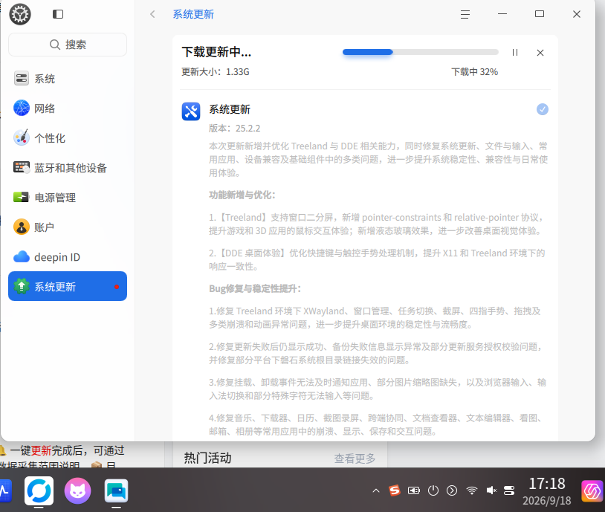Click the battery tray icon
The width and height of the screenshot is (605, 512).
tap(414, 490)
